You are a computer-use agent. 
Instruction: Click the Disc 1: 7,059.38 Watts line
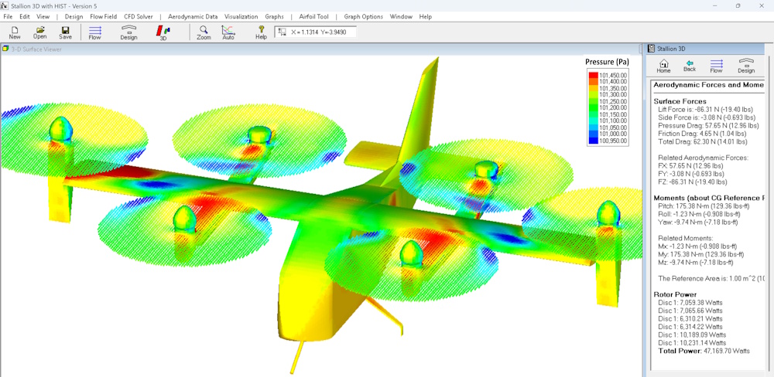690,303
